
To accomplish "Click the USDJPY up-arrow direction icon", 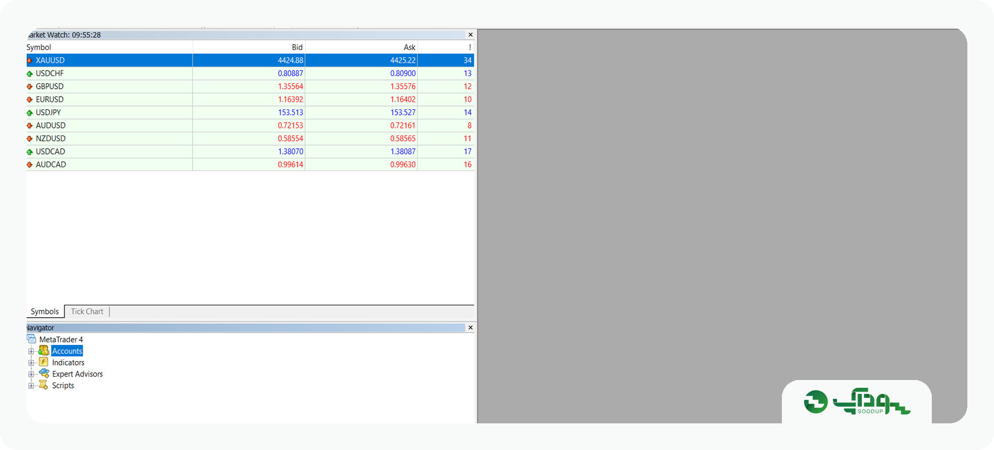I will point(29,113).
